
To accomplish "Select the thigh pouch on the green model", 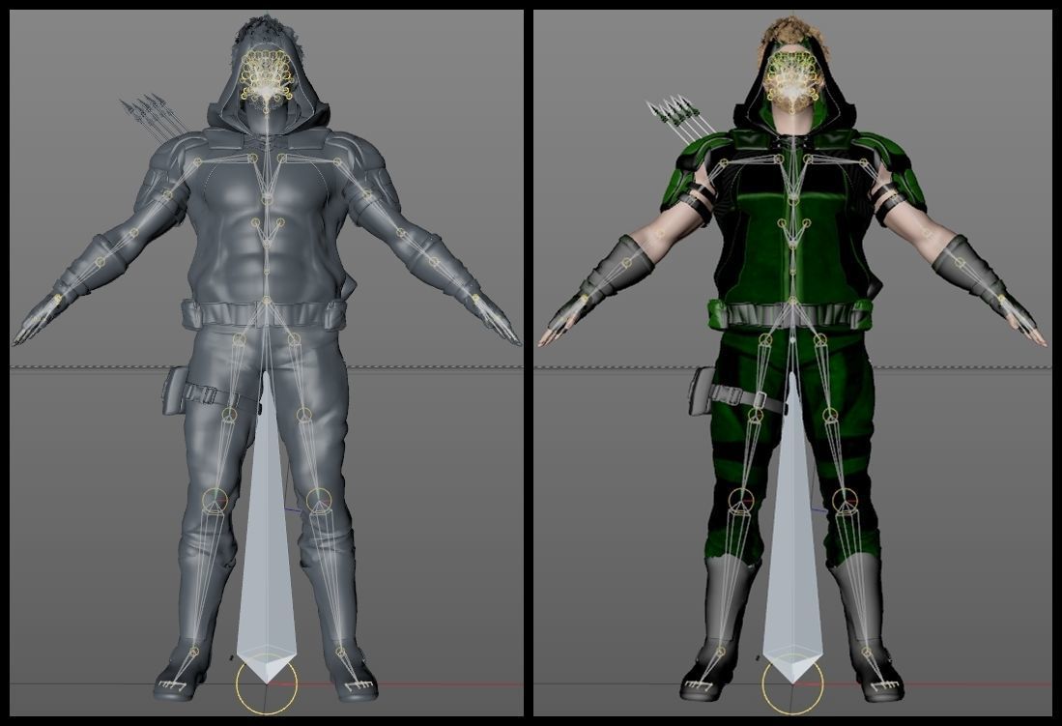I will pyautogui.click(x=701, y=390).
